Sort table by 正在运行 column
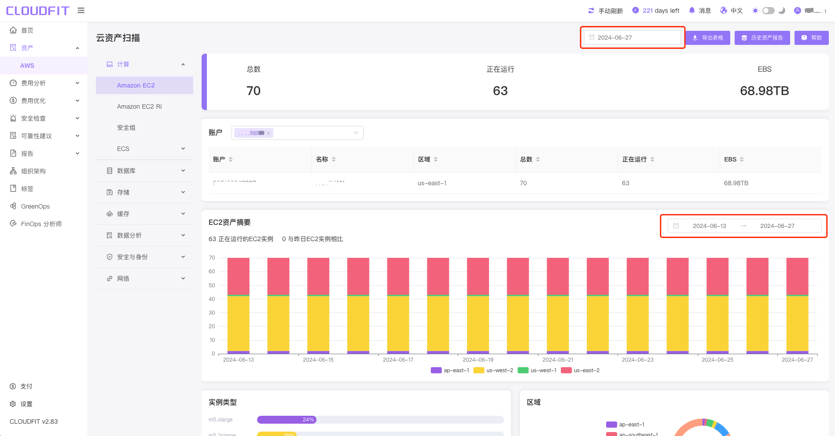The height and width of the screenshot is (436, 835). click(x=652, y=159)
